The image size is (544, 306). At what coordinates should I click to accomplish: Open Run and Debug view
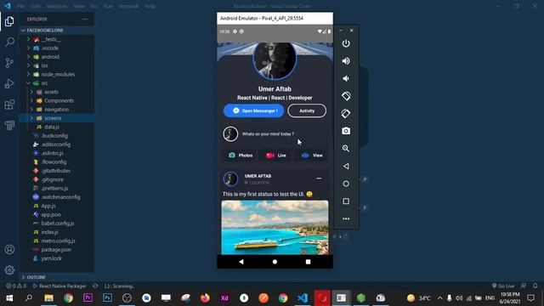(x=9, y=83)
